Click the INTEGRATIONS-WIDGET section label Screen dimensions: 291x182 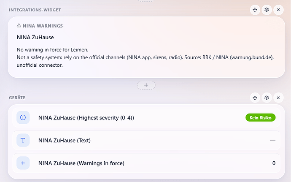[x=35, y=10]
